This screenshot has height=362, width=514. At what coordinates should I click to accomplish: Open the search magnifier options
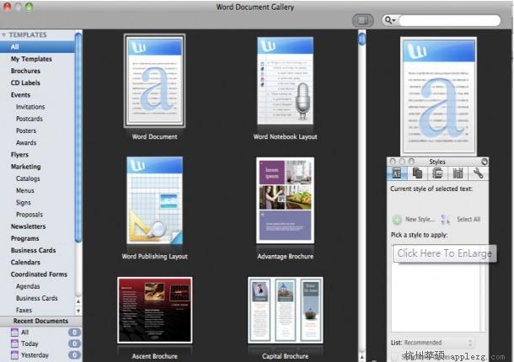390,20
